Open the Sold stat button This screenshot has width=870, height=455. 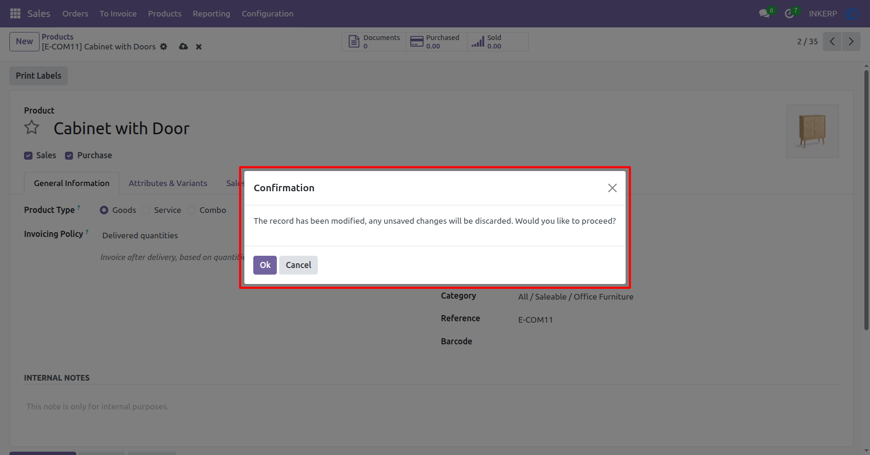498,41
